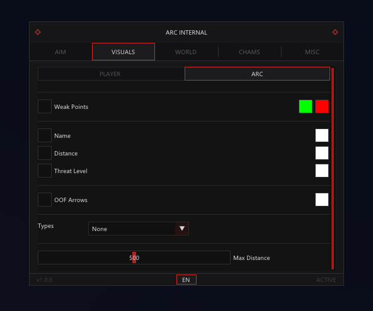Switch to the AIM tab
This screenshot has width=373, height=311.
click(60, 52)
